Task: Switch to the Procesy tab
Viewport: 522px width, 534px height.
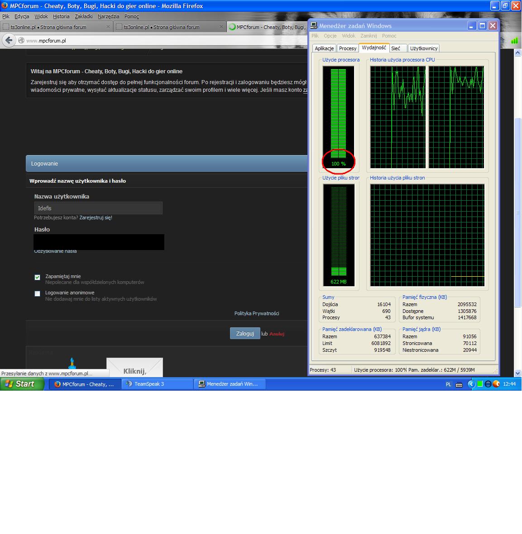Action: coord(347,48)
